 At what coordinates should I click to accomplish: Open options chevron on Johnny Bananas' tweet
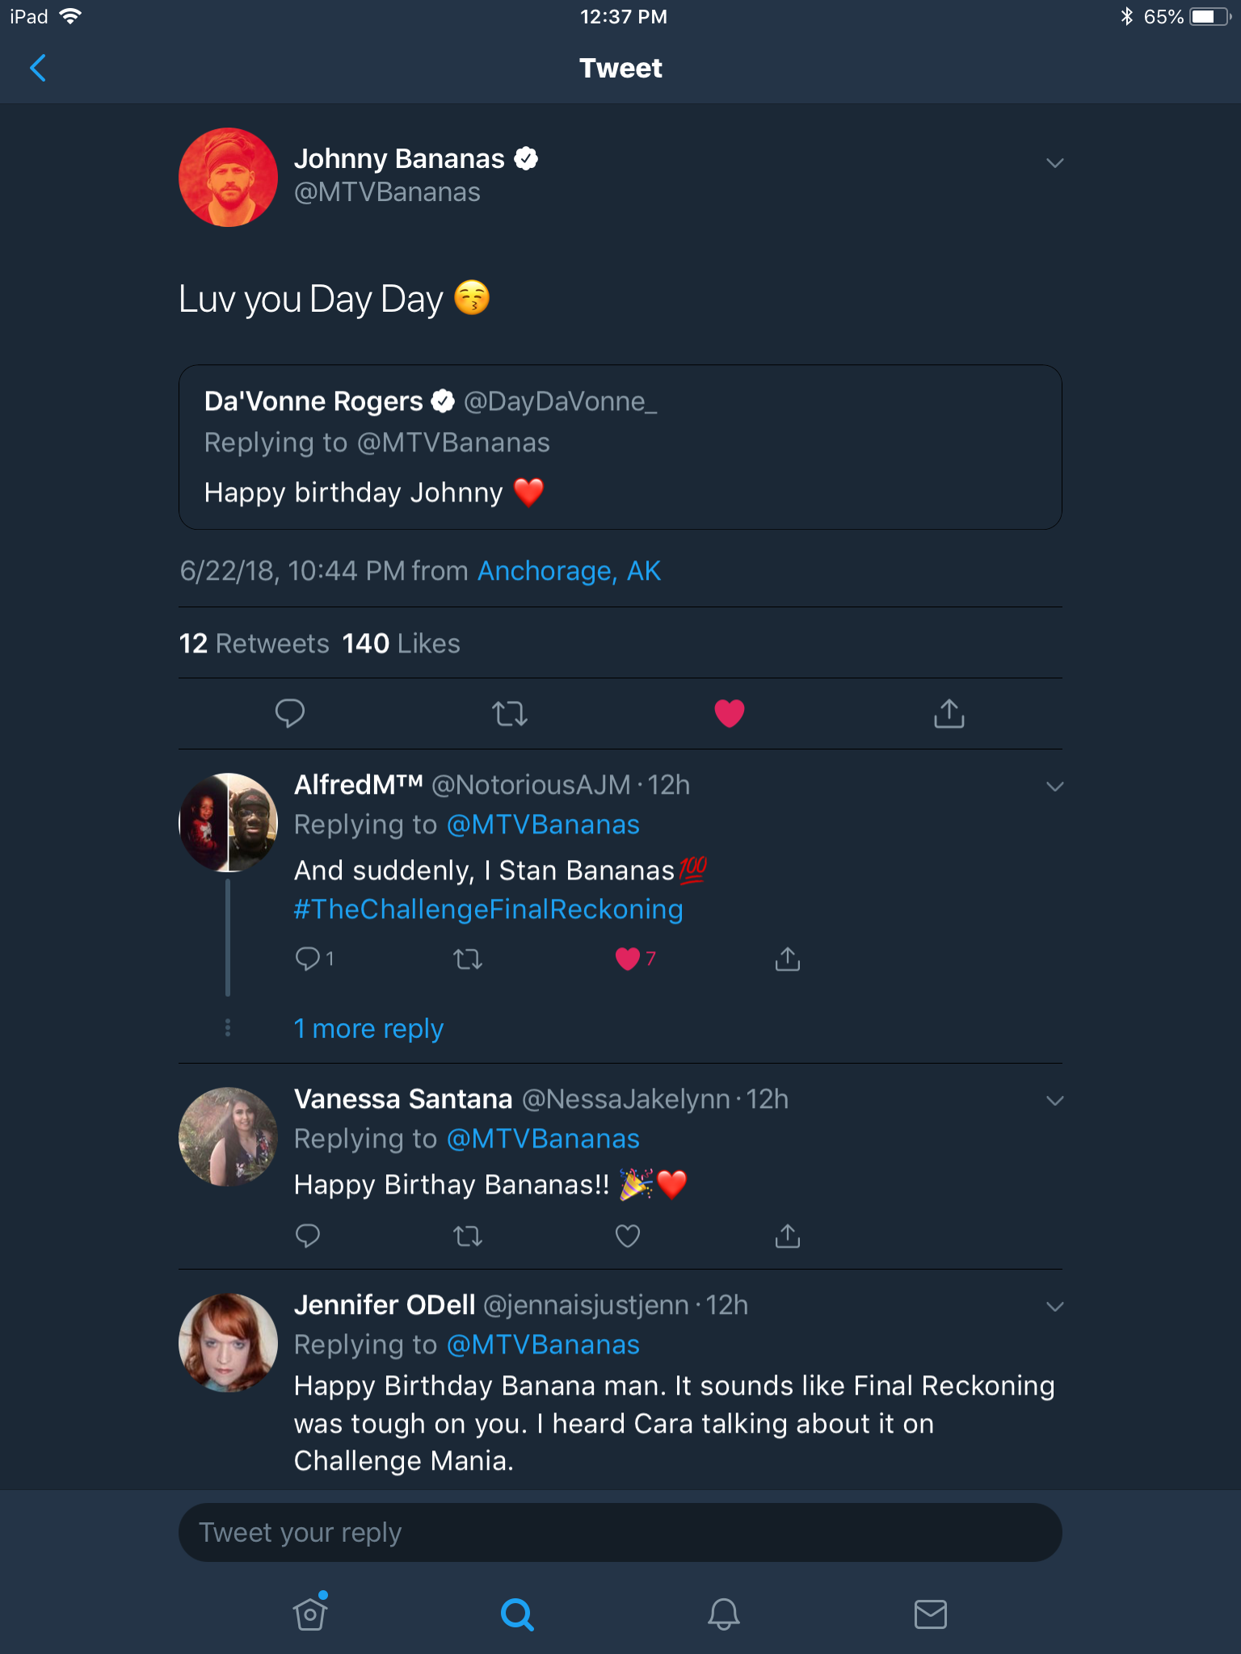point(1054,163)
